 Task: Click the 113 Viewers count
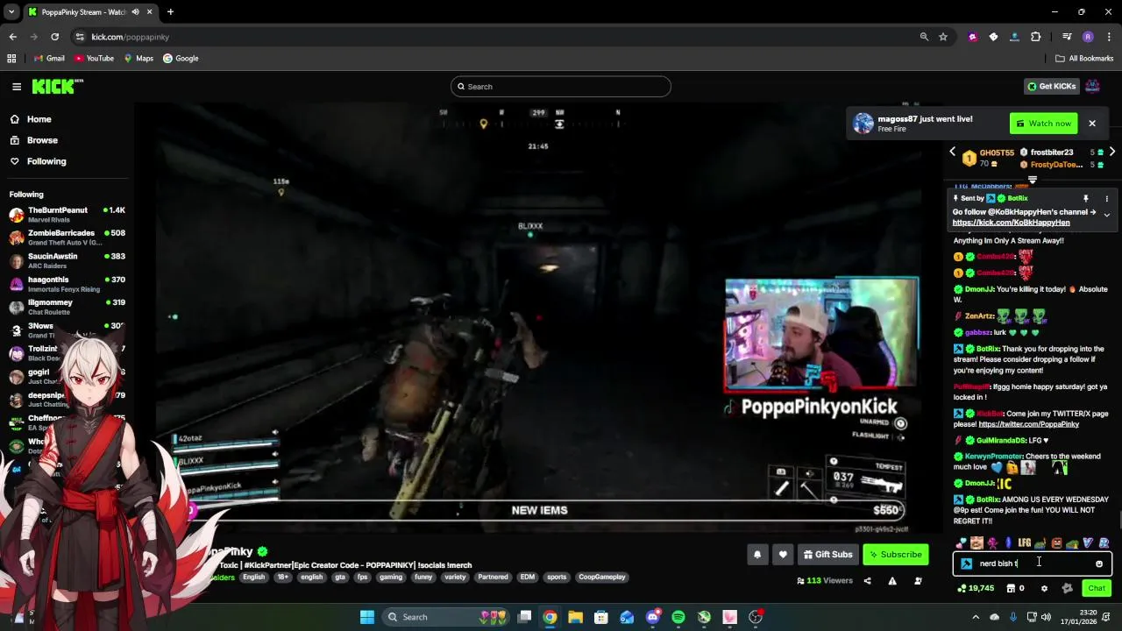coord(825,581)
